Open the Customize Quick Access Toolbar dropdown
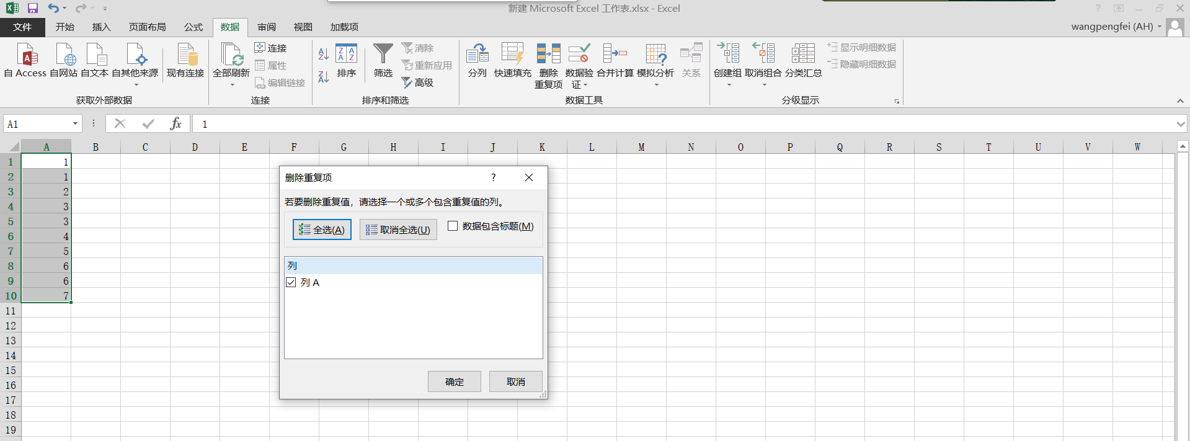1190x441 pixels. [105, 9]
